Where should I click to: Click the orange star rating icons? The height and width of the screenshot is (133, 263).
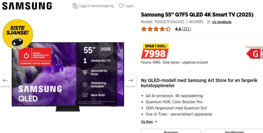click(156, 29)
